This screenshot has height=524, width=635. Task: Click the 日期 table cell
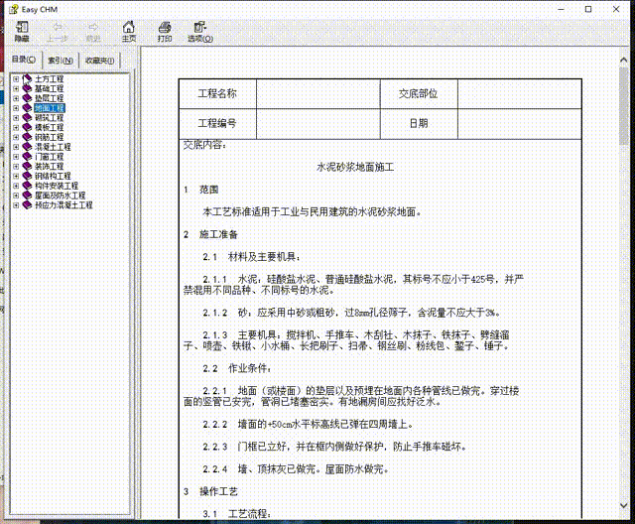(x=419, y=123)
